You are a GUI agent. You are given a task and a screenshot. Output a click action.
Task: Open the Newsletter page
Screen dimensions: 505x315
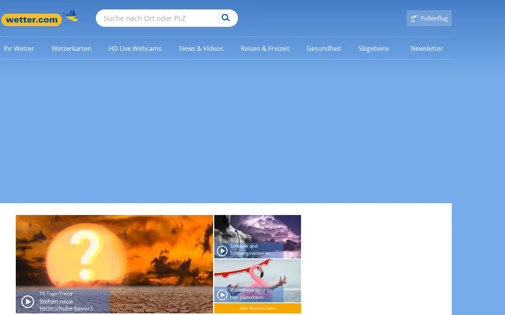427,48
